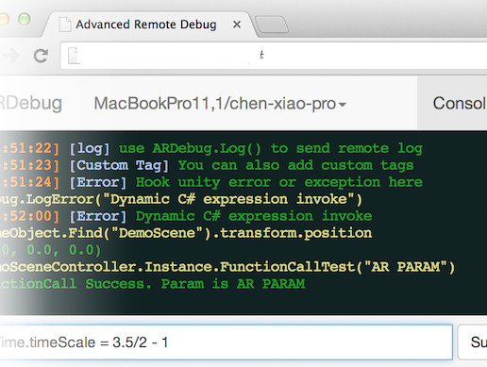Open the MacBookPro11,1/chen-xiao-pro device dropdown
The height and width of the screenshot is (367, 487).
(220, 104)
